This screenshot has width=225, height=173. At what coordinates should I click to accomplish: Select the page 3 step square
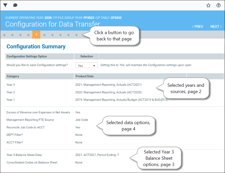(x=20, y=35)
